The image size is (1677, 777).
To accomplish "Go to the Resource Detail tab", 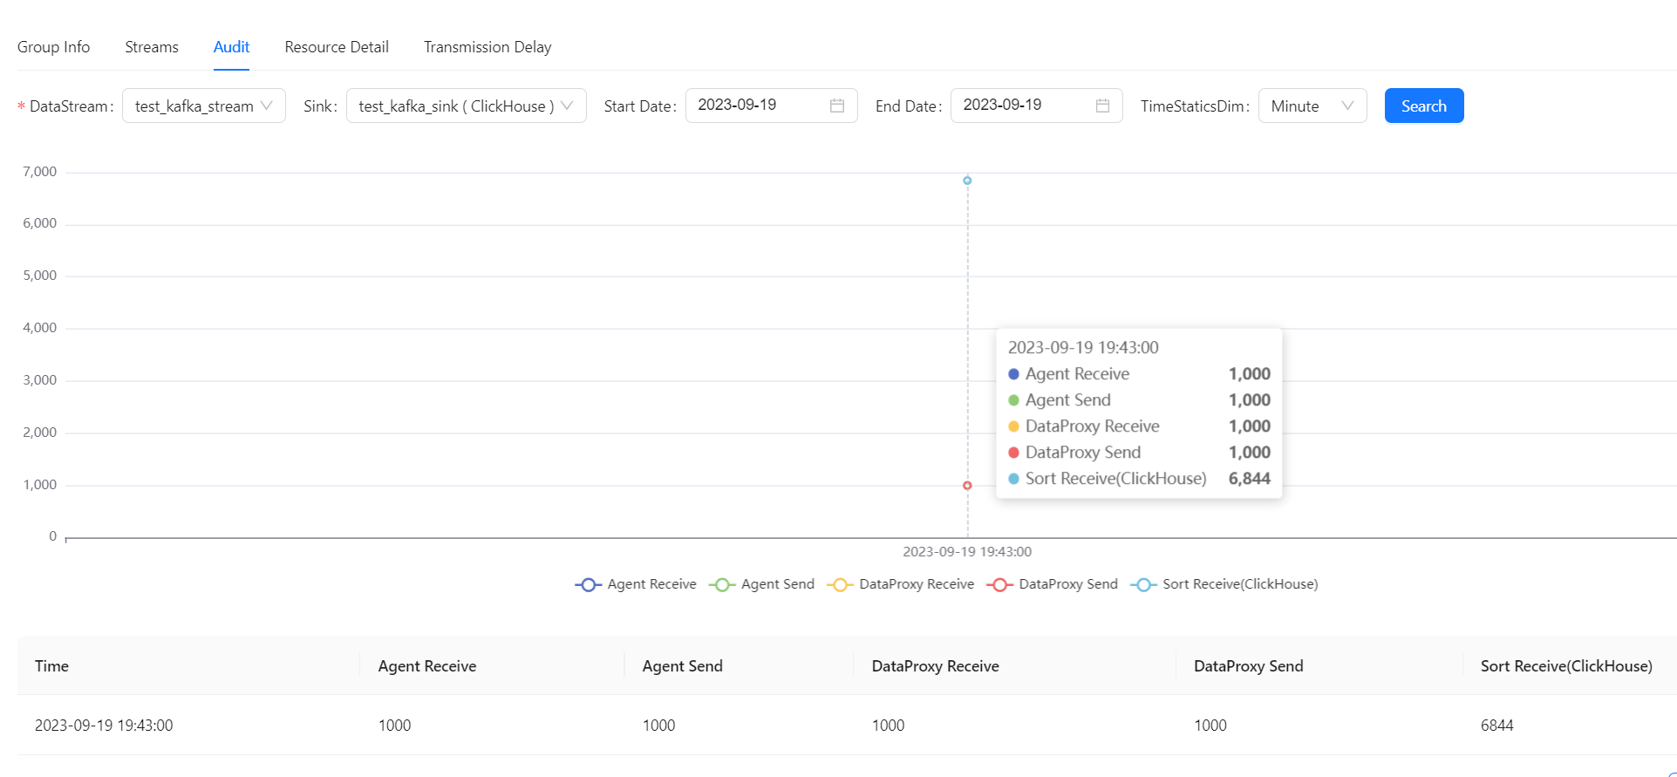I will 336,47.
